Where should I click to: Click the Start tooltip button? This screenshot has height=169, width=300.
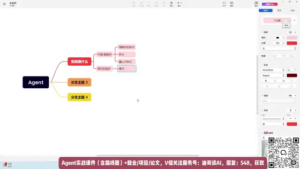click(286, 25)
